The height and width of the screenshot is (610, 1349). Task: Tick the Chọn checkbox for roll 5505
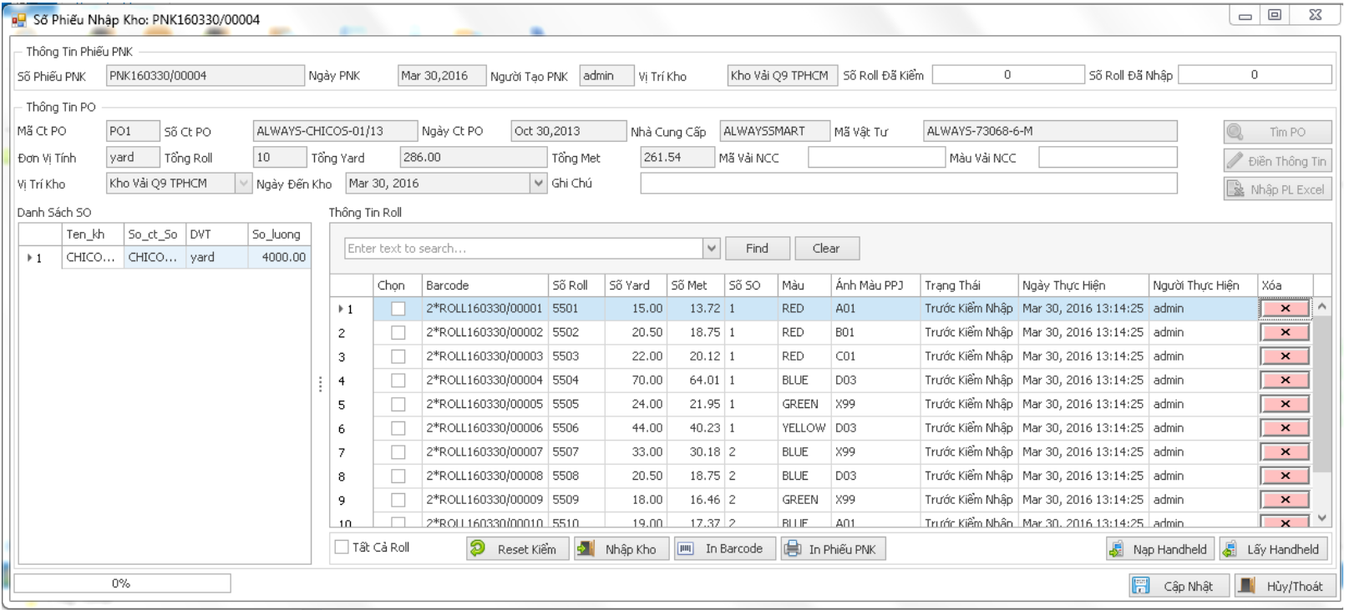pyautogui.click(x=398, y=404)
